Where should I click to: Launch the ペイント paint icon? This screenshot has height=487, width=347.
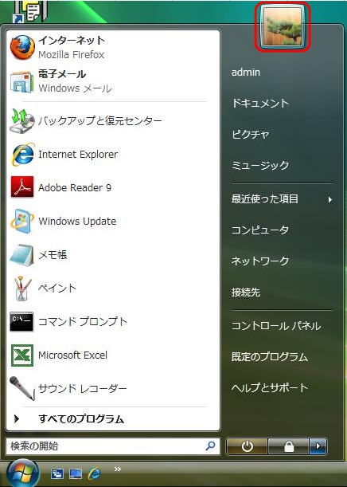point(22,289)
